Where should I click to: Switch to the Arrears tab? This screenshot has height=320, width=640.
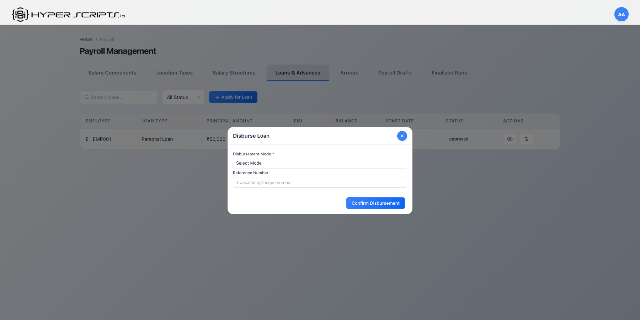[349, 73]
